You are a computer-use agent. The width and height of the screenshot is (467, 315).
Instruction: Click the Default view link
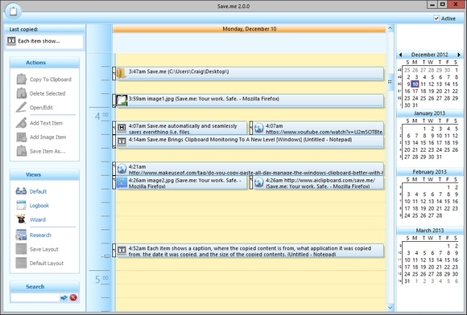[x=38, y=191]
